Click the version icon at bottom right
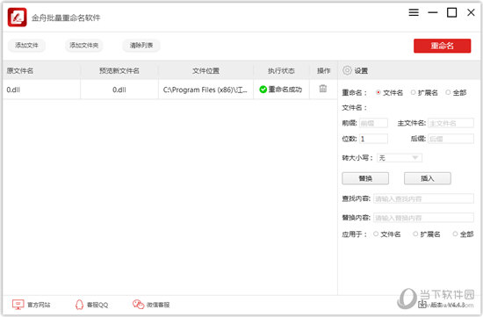This screenshot has width=483, height=317. (422, 305)
